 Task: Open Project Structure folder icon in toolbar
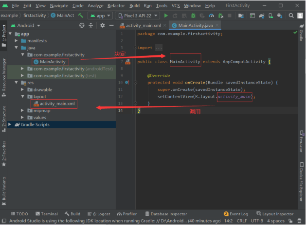[241, 16]
